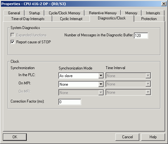Click the Diagnostics/Clock tab
Screen dimensions: 168x144
click(112, 18)
